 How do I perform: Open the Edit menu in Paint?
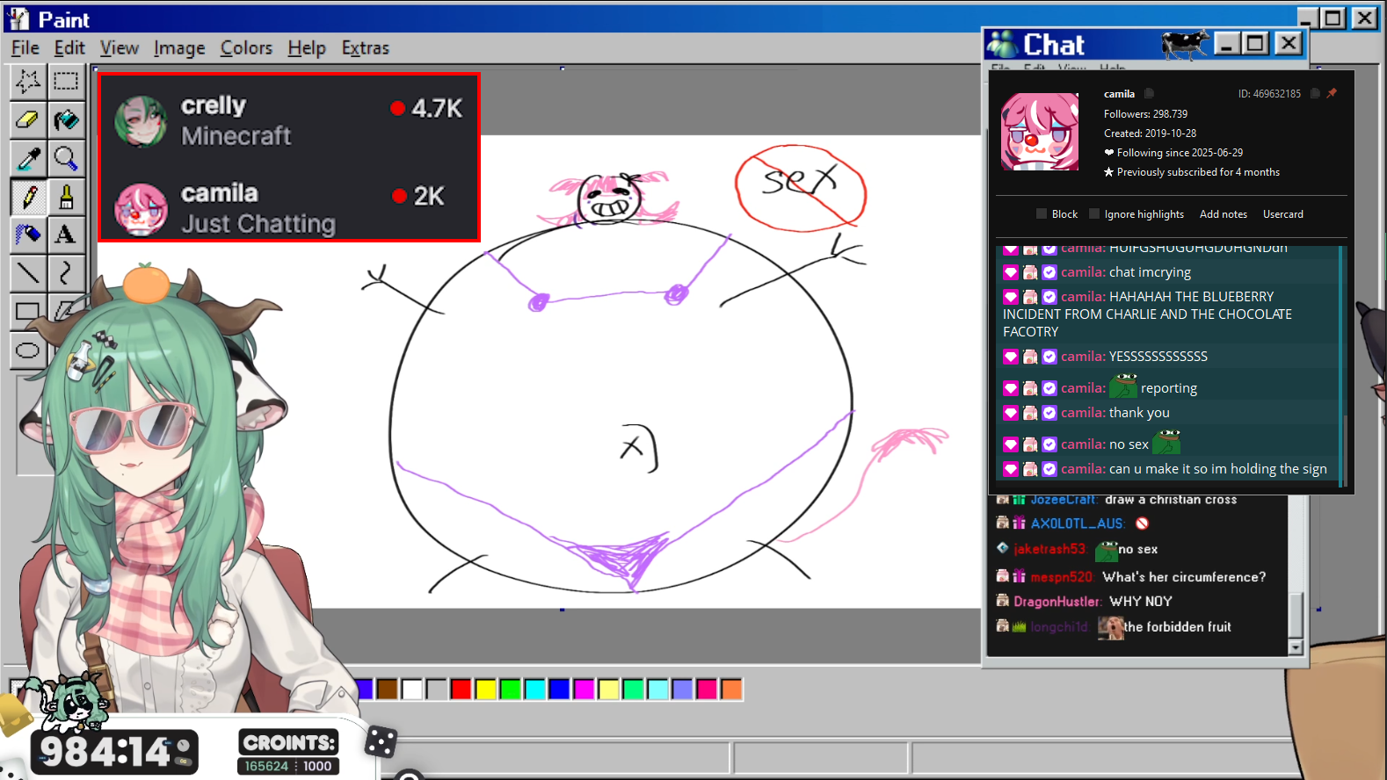pos(69,48)
